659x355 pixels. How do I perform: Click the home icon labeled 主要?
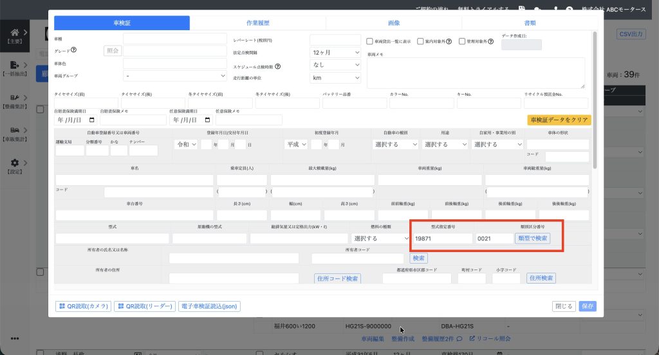click(15, 33)
